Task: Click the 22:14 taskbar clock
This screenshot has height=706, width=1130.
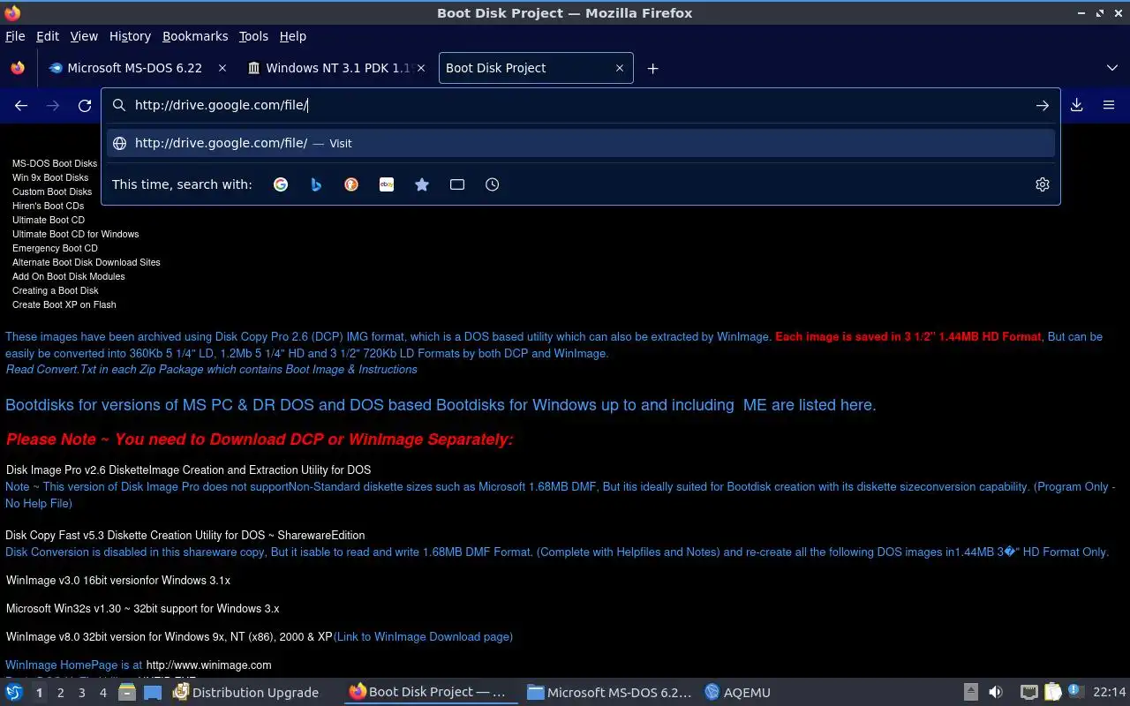Action: tap(1109, 692)
